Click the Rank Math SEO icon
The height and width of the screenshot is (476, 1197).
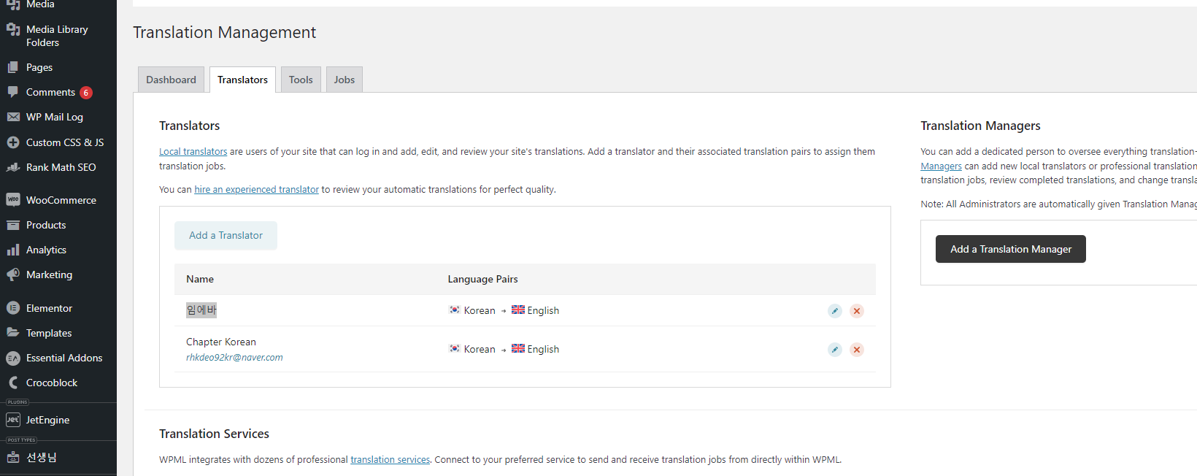tap(13, 167)
